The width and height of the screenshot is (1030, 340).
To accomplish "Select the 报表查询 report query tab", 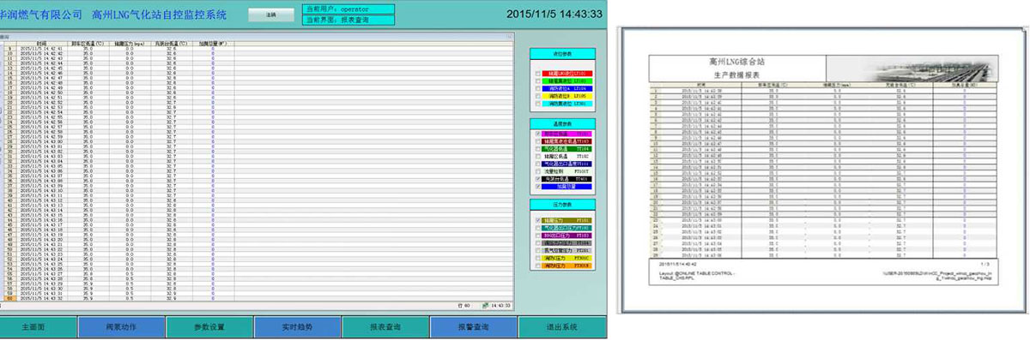I will (385, 327).
